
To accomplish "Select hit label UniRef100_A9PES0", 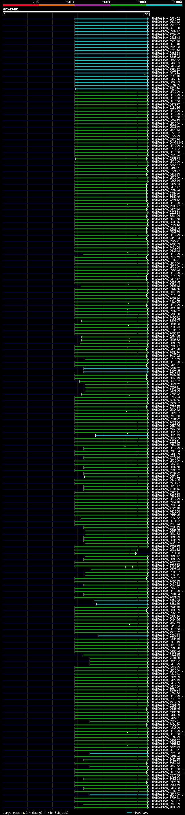I will pos(166,47).
